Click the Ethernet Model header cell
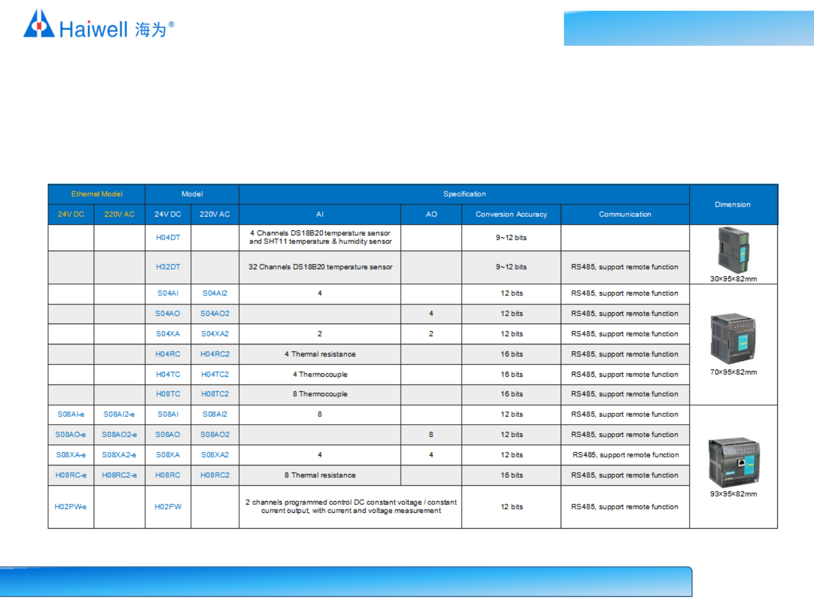 (x=97, y=194)
